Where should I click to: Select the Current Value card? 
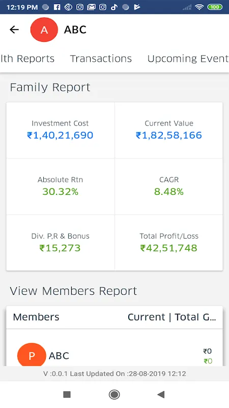(169, 130)
